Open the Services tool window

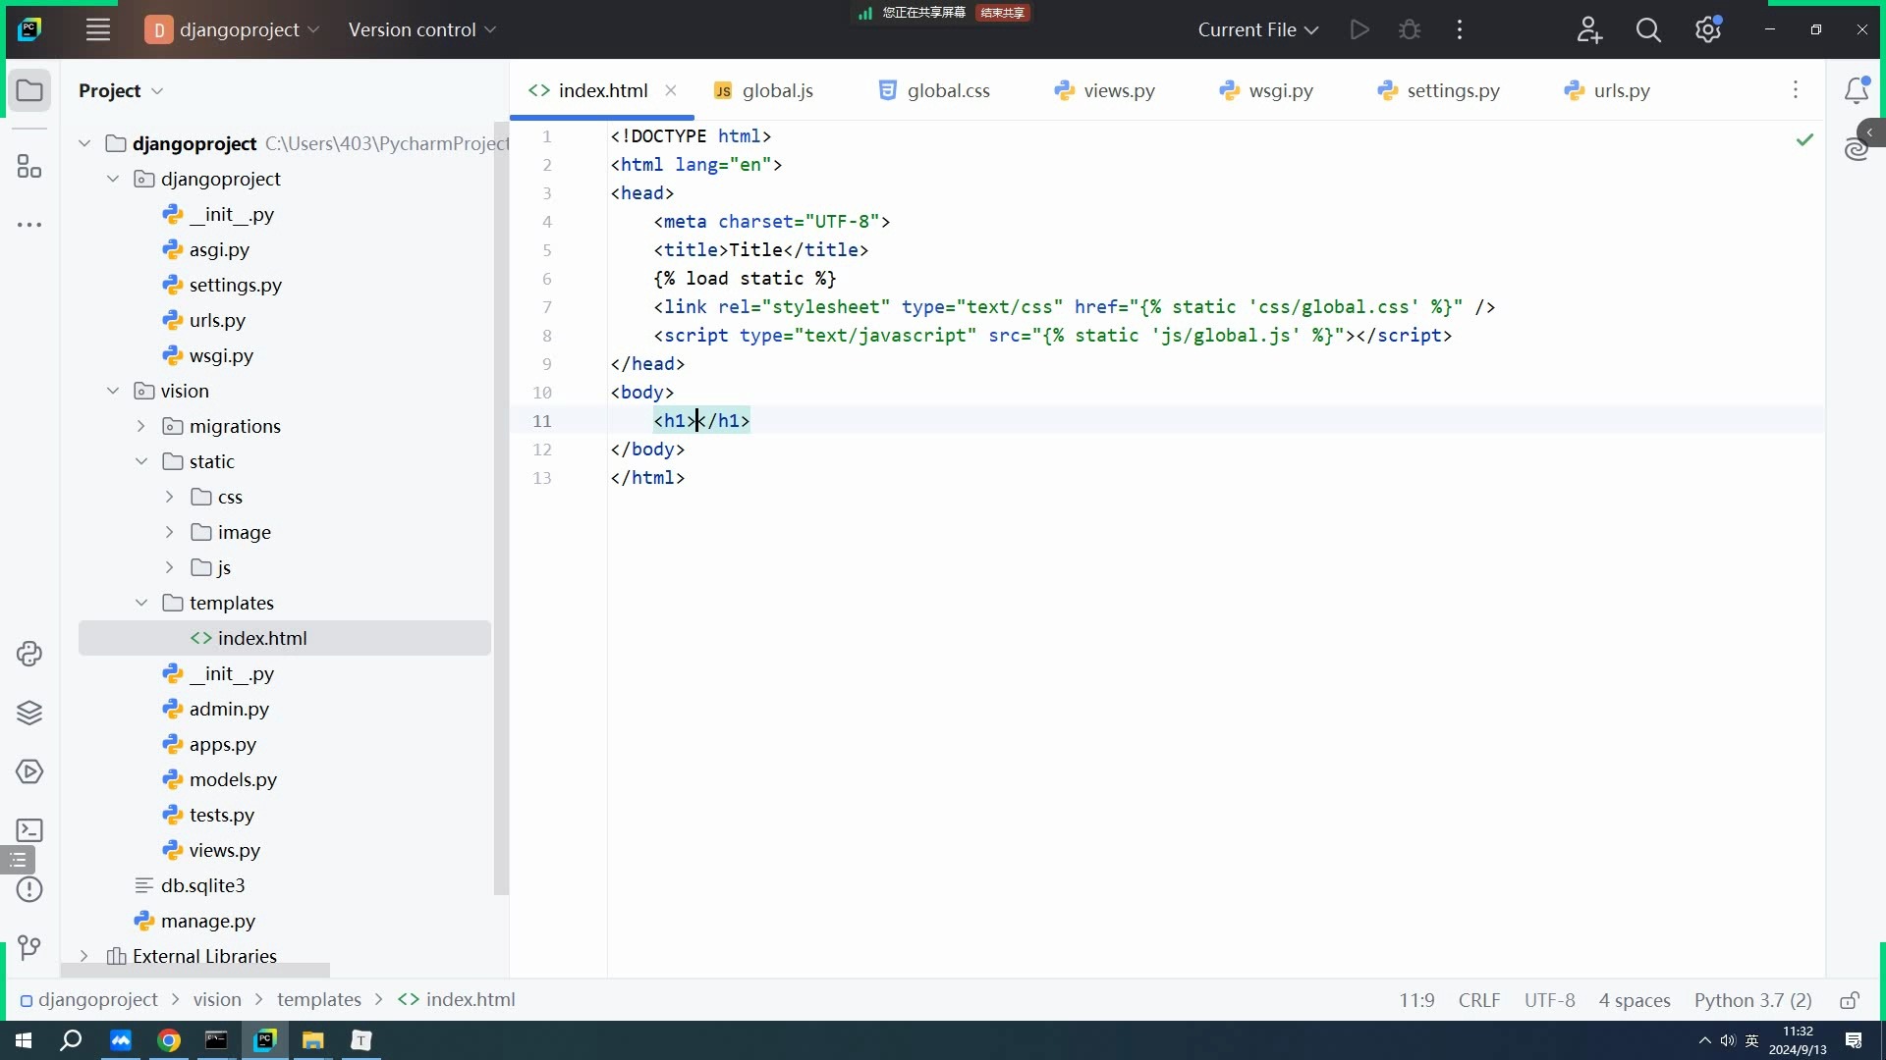(x=29, y=771)
